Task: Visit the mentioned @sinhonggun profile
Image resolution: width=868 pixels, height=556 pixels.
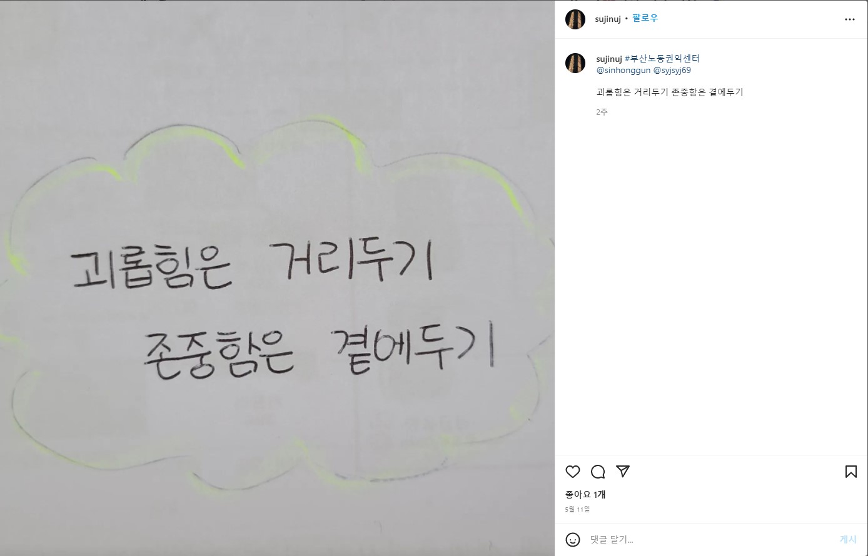Action: pos(623,70)
